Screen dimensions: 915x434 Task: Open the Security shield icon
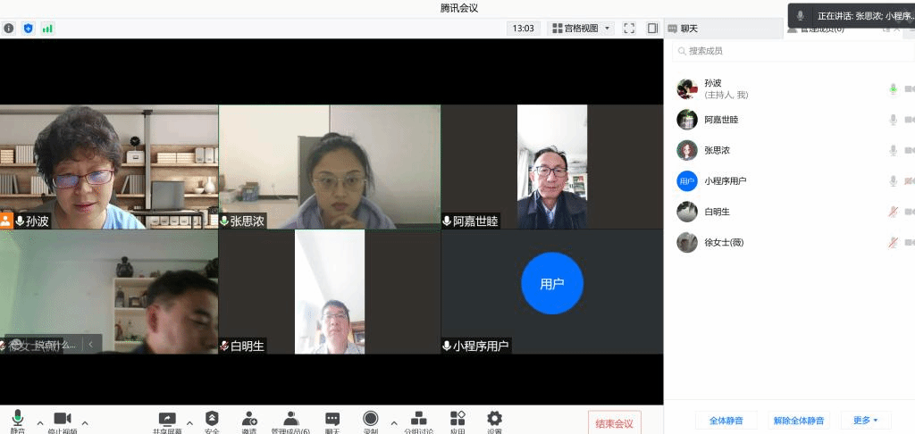pyautogui.click(x=212, y=419)
